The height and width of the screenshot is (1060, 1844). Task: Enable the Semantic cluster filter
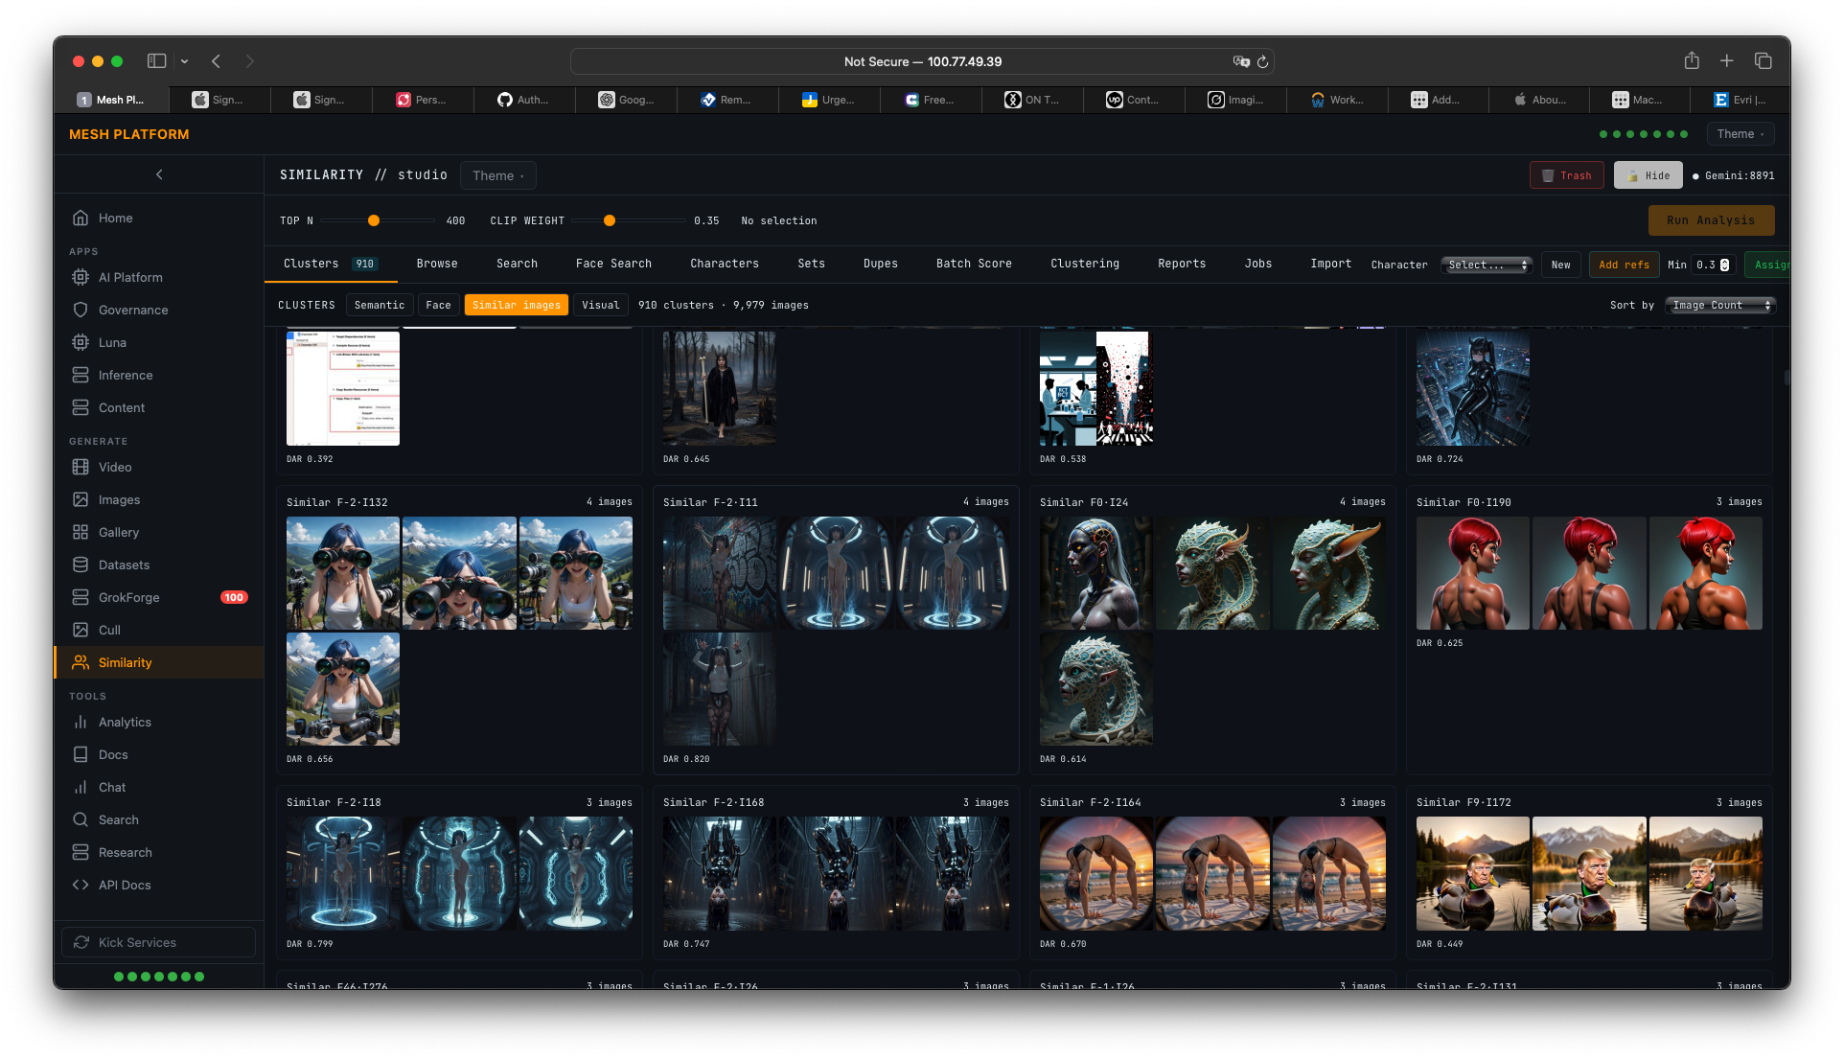pos(379,304)
